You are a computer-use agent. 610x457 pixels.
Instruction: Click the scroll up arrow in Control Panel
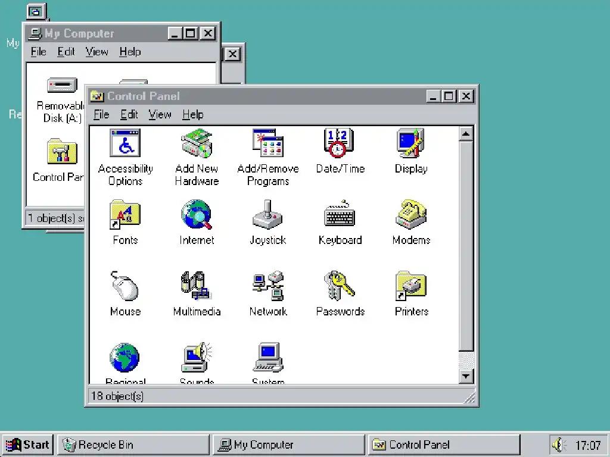tap(466, 134)
